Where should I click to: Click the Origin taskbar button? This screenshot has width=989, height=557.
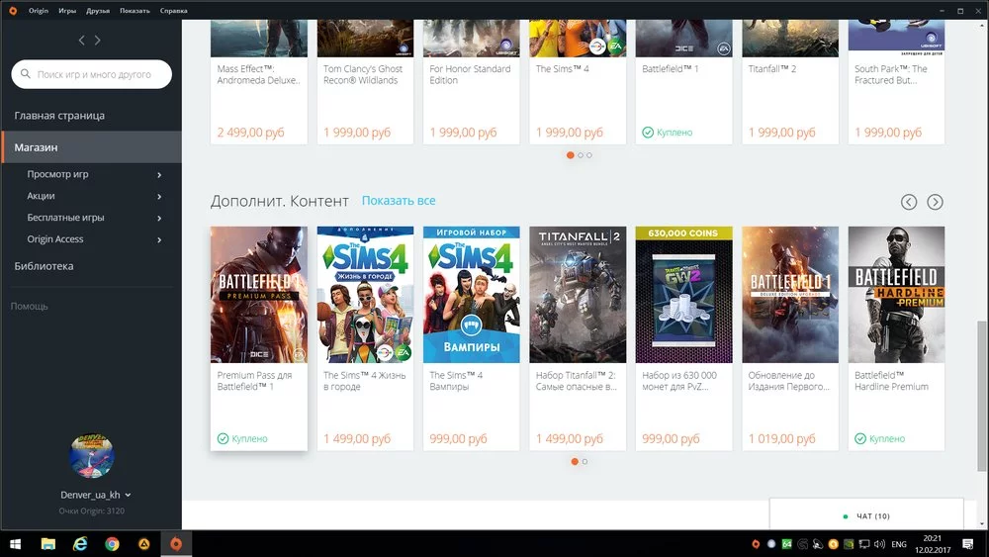176,544
